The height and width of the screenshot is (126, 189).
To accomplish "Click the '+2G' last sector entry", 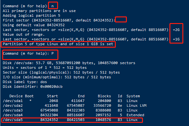I will [x=176, y=30].
